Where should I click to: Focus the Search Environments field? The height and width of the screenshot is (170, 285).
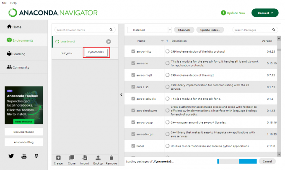pos(85,30)
